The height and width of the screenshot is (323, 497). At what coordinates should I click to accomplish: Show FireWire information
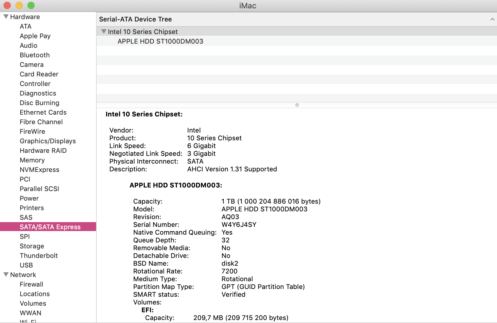coord(33,131)
